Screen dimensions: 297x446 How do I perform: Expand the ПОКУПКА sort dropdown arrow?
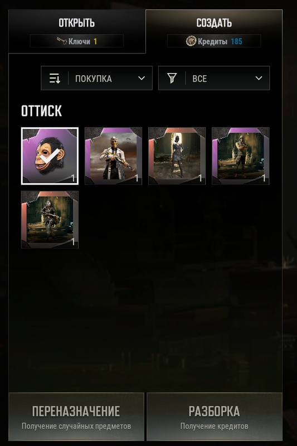(x=142, y=78)
